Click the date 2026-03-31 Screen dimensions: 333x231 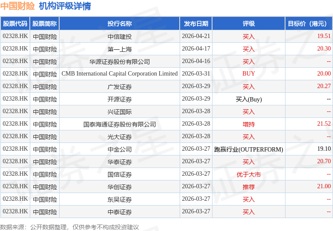tap(196, 73)
